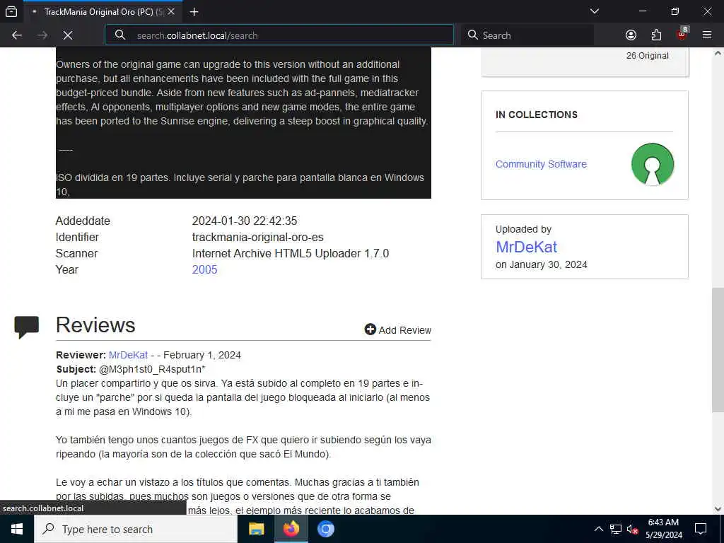This screenshot has height=543, width=724.
Task: Open Firefox hamburger menu
Action: point(707,35)
